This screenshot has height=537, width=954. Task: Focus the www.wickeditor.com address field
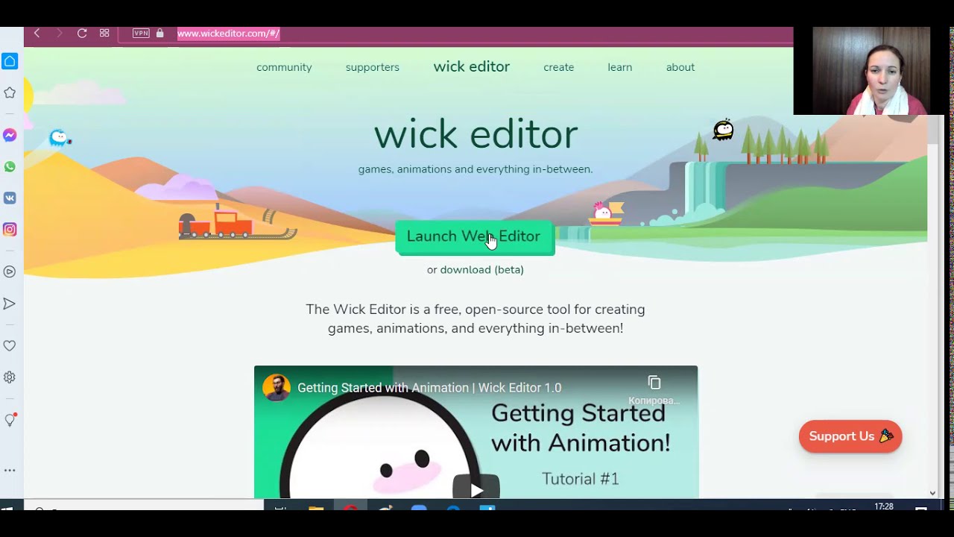(228, 33)
